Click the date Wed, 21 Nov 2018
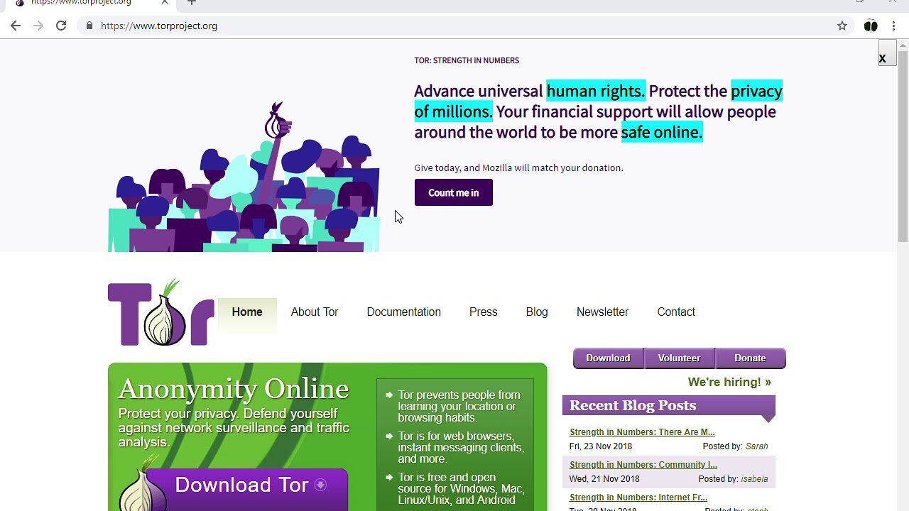The image size is (909, 511). point(604,478)
